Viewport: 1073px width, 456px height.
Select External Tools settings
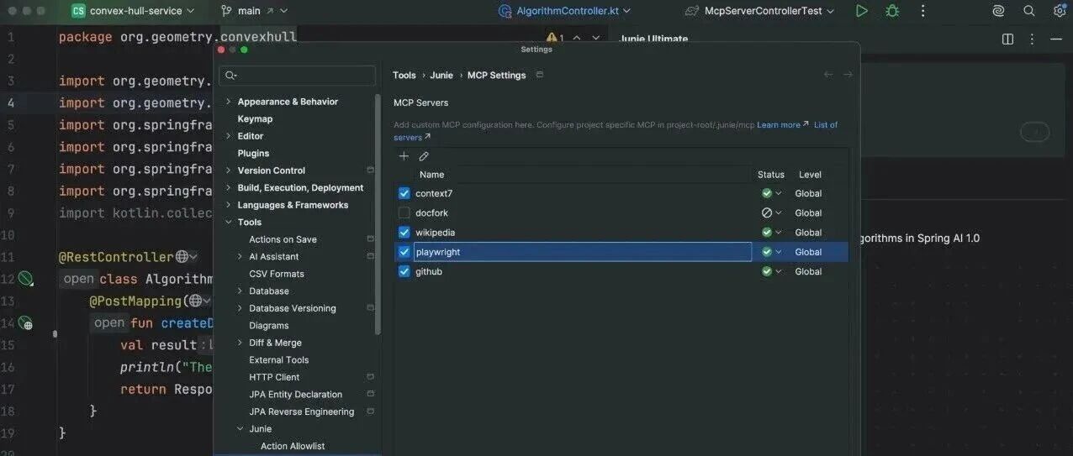point(278,360)
